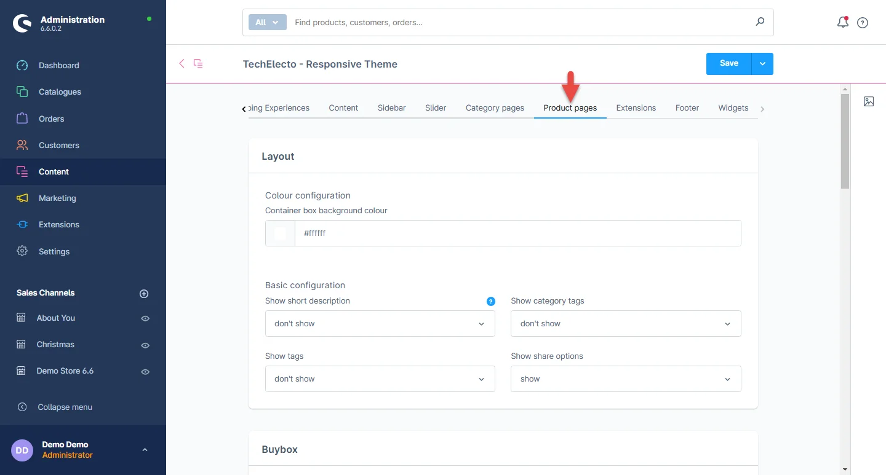Click the short description help tooltip icon
Screen dimensions: 886x475
coord(490,301)
